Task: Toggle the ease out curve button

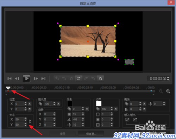Action: [135, 120]
